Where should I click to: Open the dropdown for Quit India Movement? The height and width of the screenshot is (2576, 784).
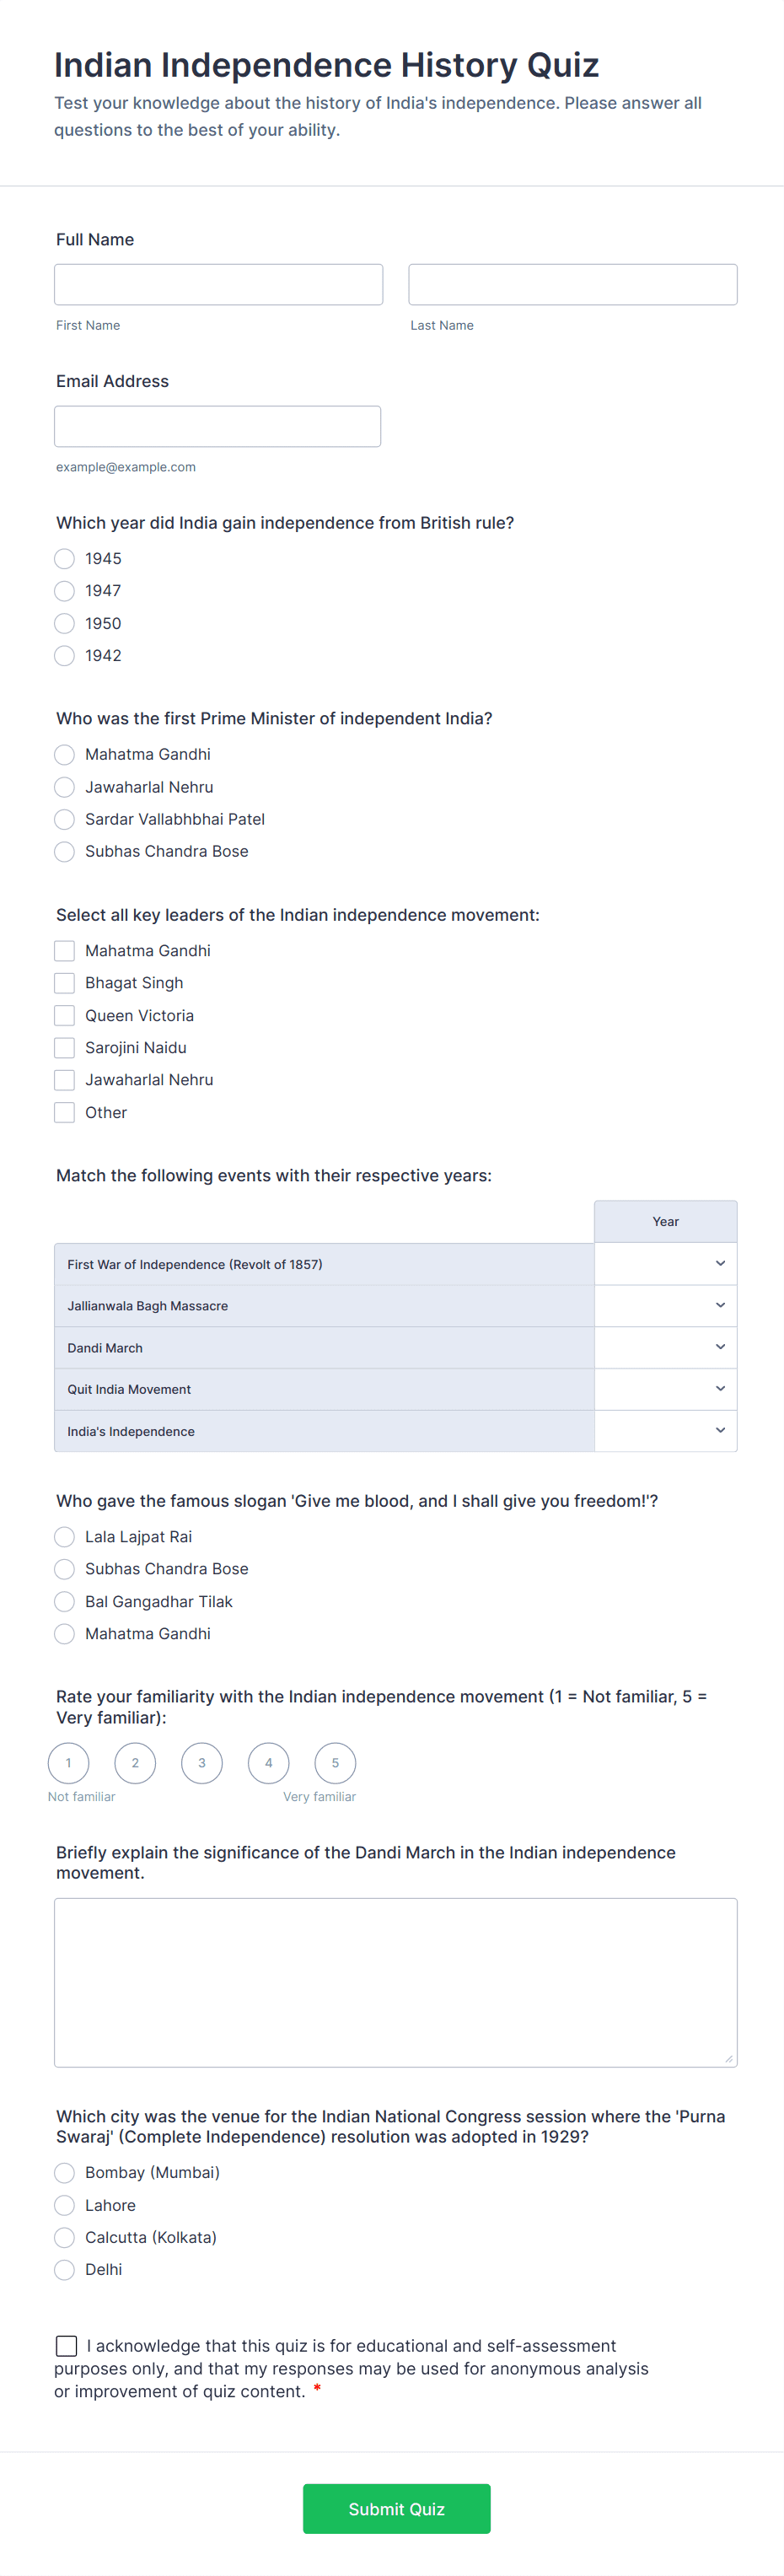tap(665, 1389)
